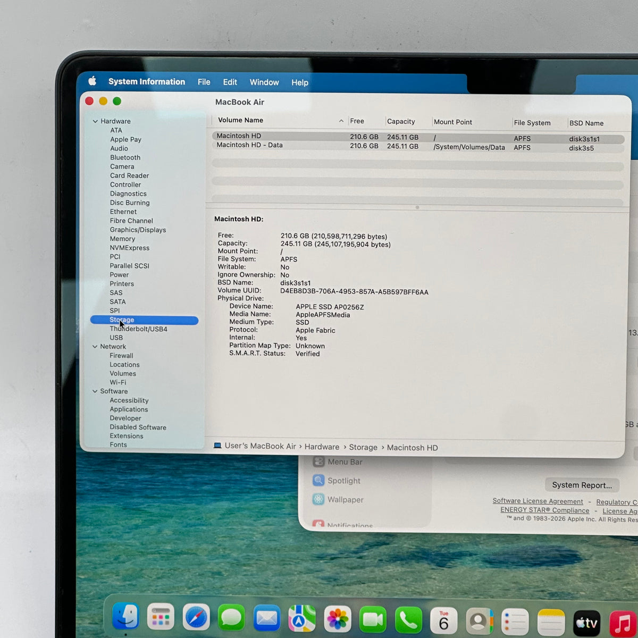Collapse the Software section
The image size is (638, 638).
(x=95, y=391)
